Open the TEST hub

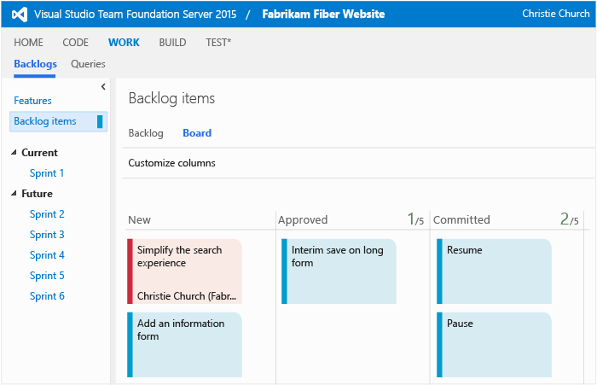[x=217, y=43]
